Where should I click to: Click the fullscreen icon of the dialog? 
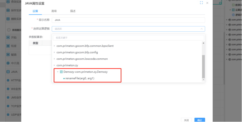click(x=201, y=3)
